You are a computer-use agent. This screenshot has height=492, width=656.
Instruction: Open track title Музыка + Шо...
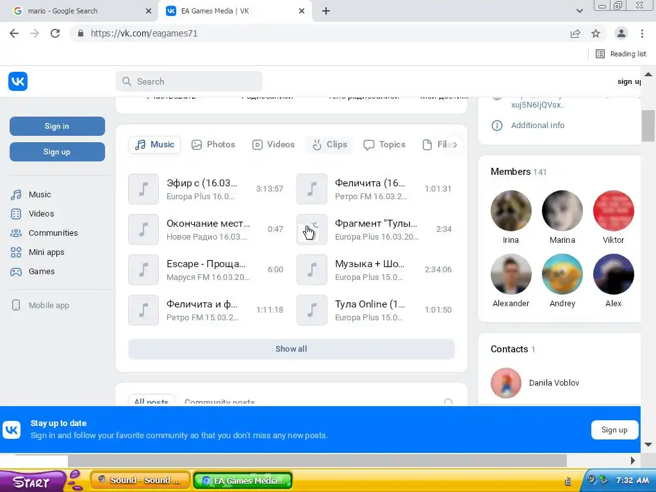(370, 264)
